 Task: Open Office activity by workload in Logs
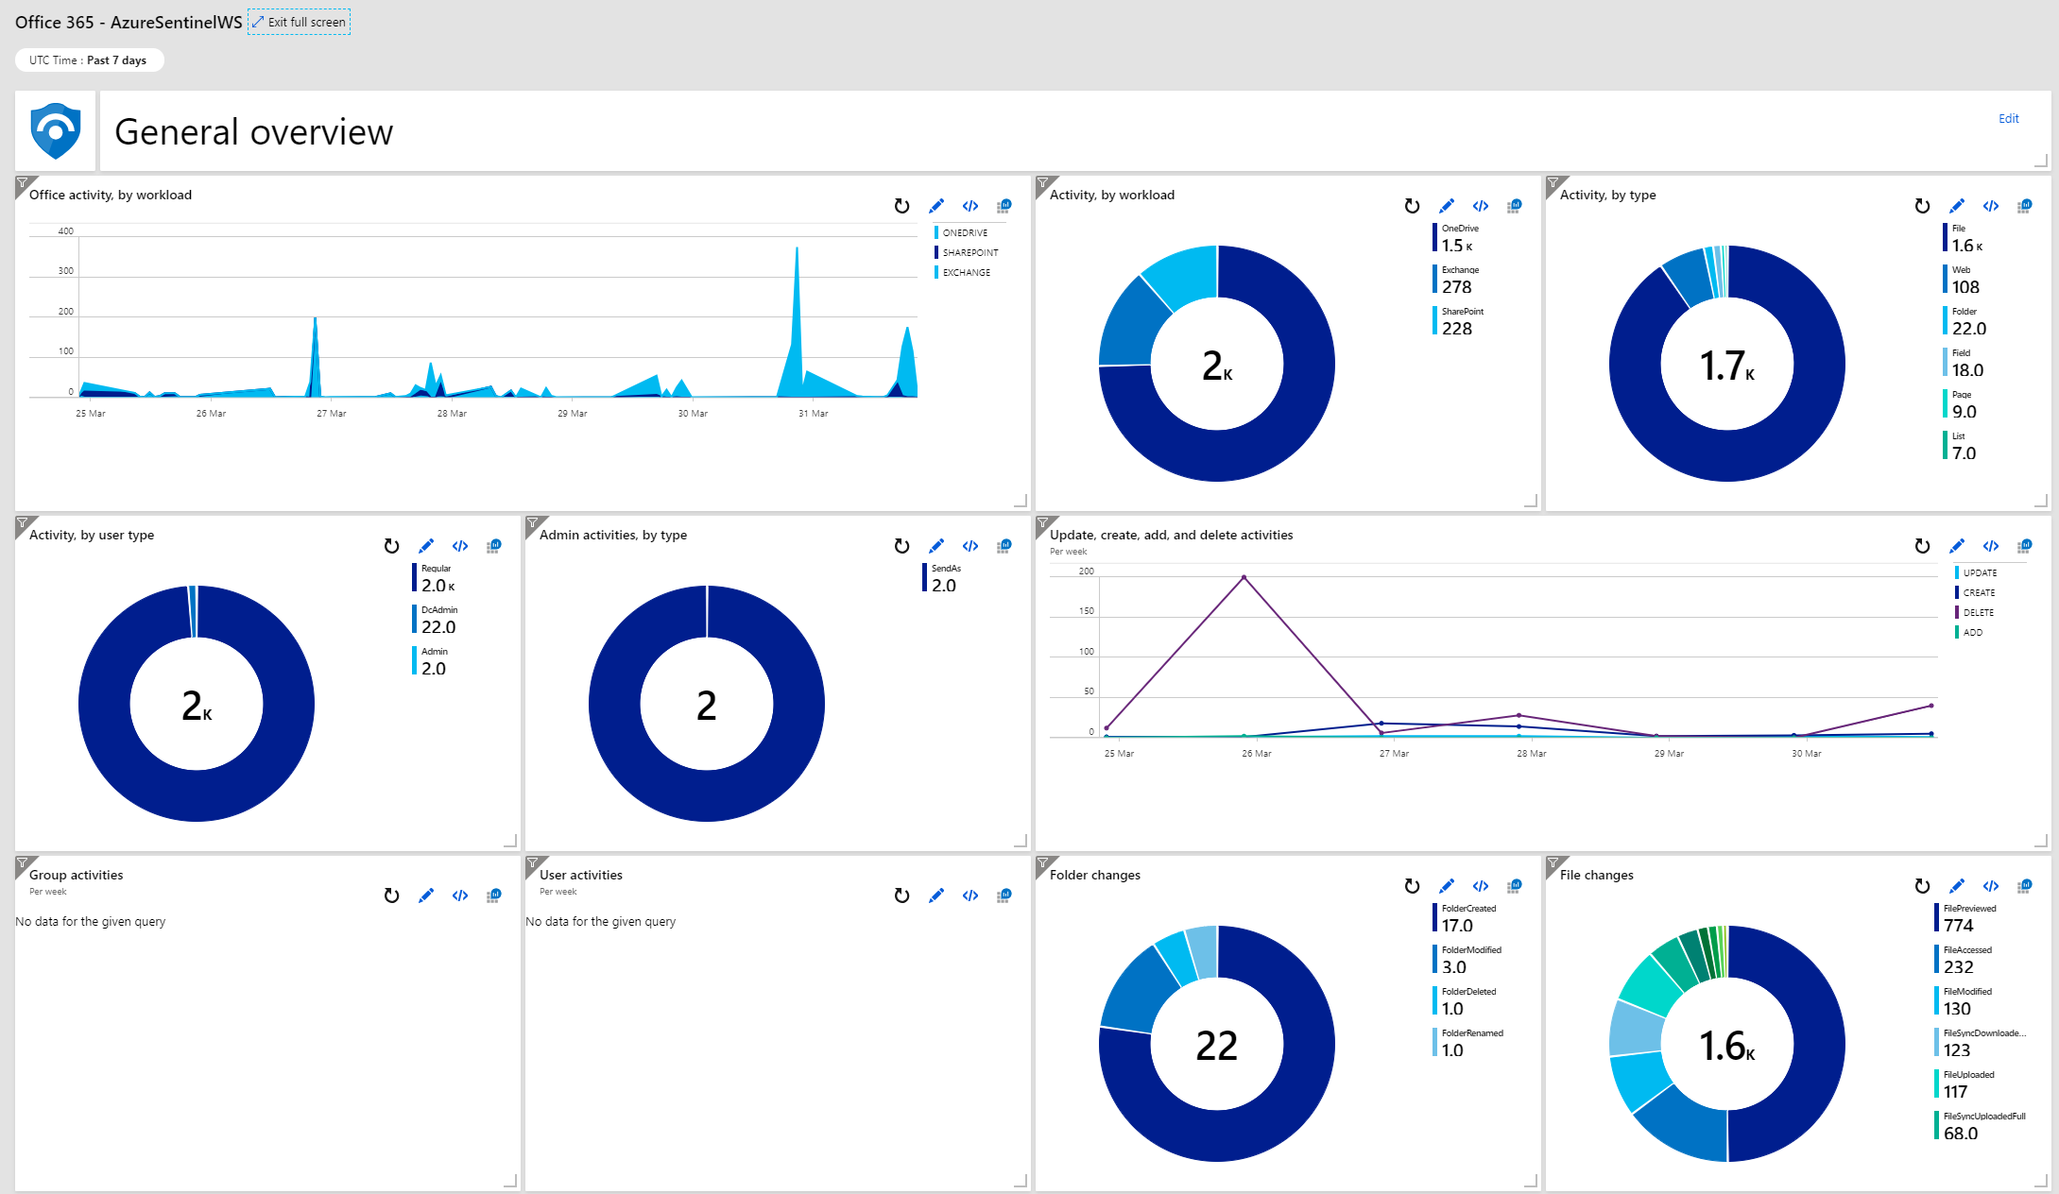(1004, 206)
